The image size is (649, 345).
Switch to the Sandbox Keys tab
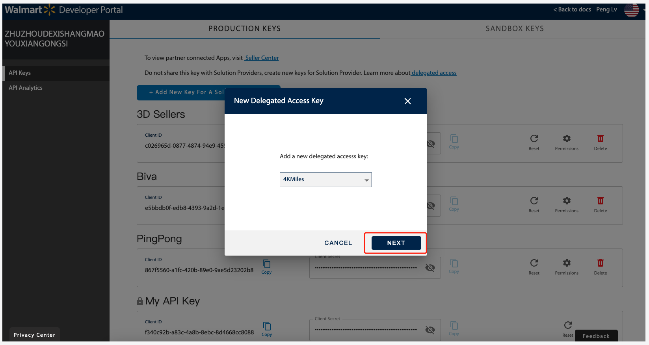coord(515,29)
